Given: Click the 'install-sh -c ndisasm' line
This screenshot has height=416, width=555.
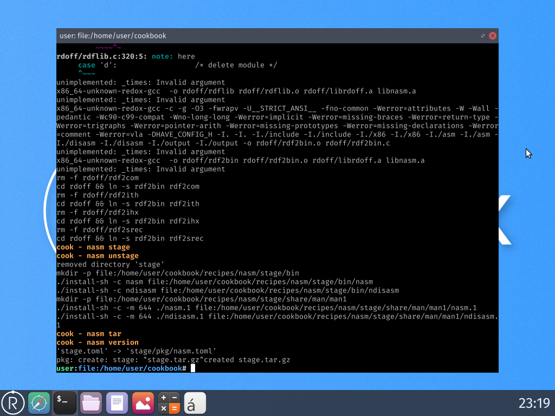Looking at the screenshot, I should coord(228,290).
